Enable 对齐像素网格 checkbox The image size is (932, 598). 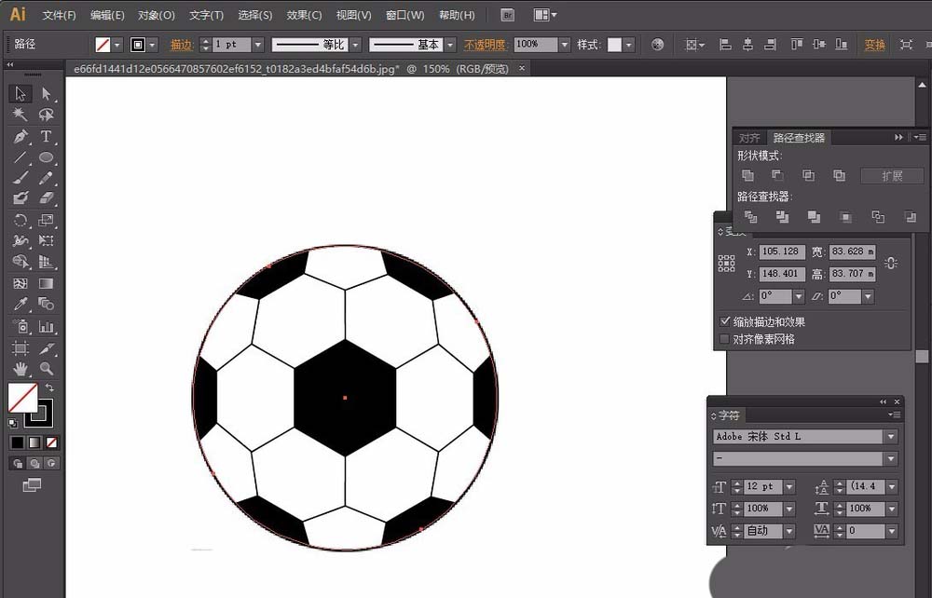point(726,339)
